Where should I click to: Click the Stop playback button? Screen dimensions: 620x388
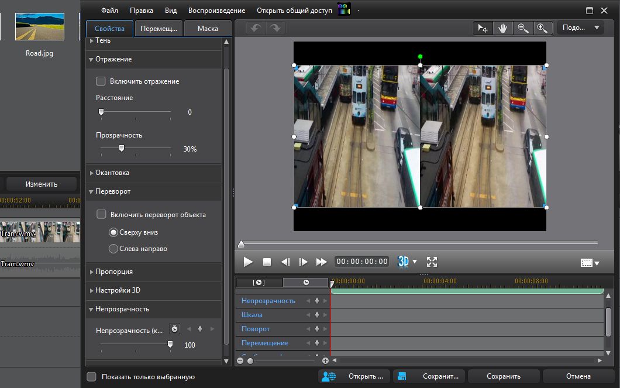tap(267, 262)
